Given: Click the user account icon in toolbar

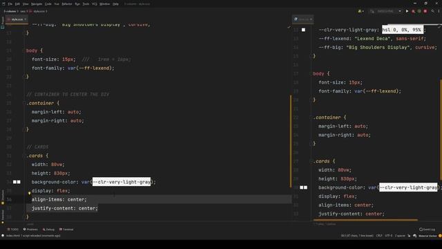Looking at the screenshot, I should coord(361,11).
